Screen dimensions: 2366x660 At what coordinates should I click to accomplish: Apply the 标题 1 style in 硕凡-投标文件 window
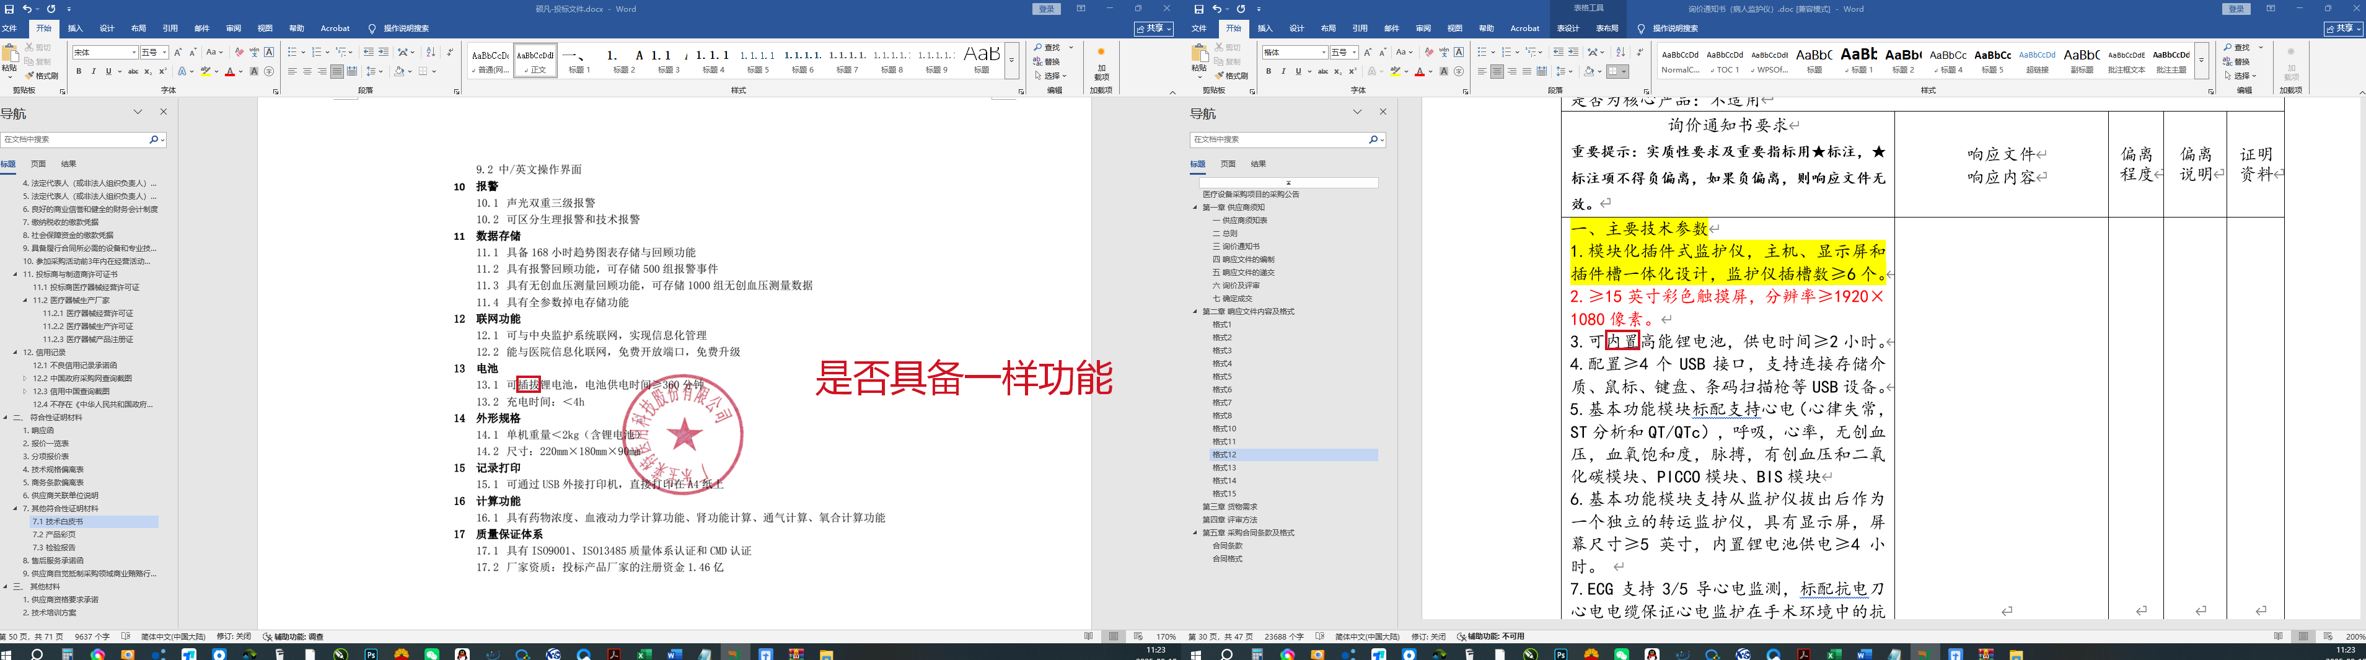579,59
